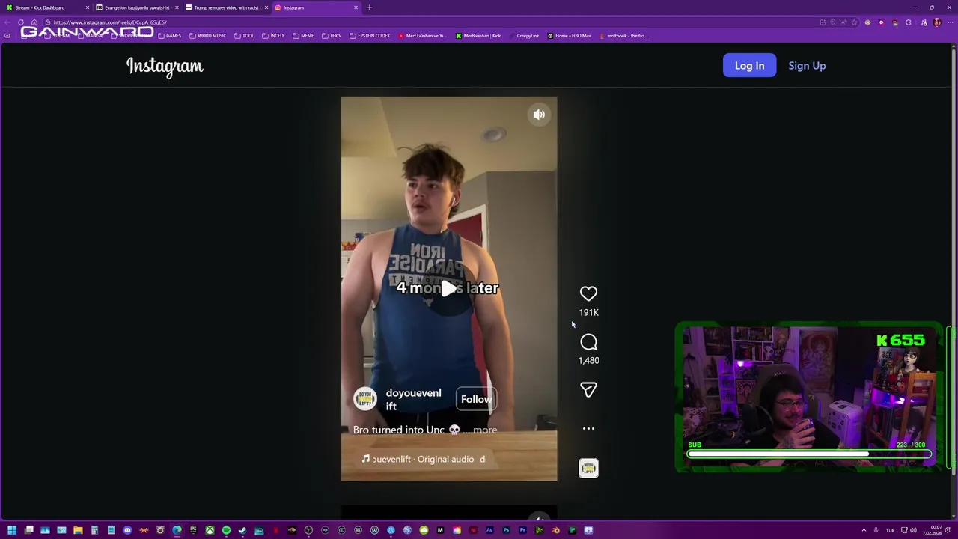Switch to the Trump removes video tab
The image size is (958, 539).
pyautogui.click(x=226, y=7)
